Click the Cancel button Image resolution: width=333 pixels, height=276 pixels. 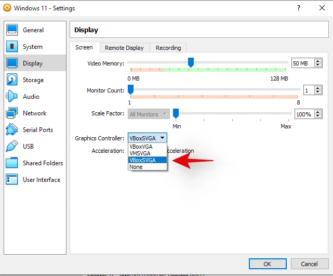(310, 264)
